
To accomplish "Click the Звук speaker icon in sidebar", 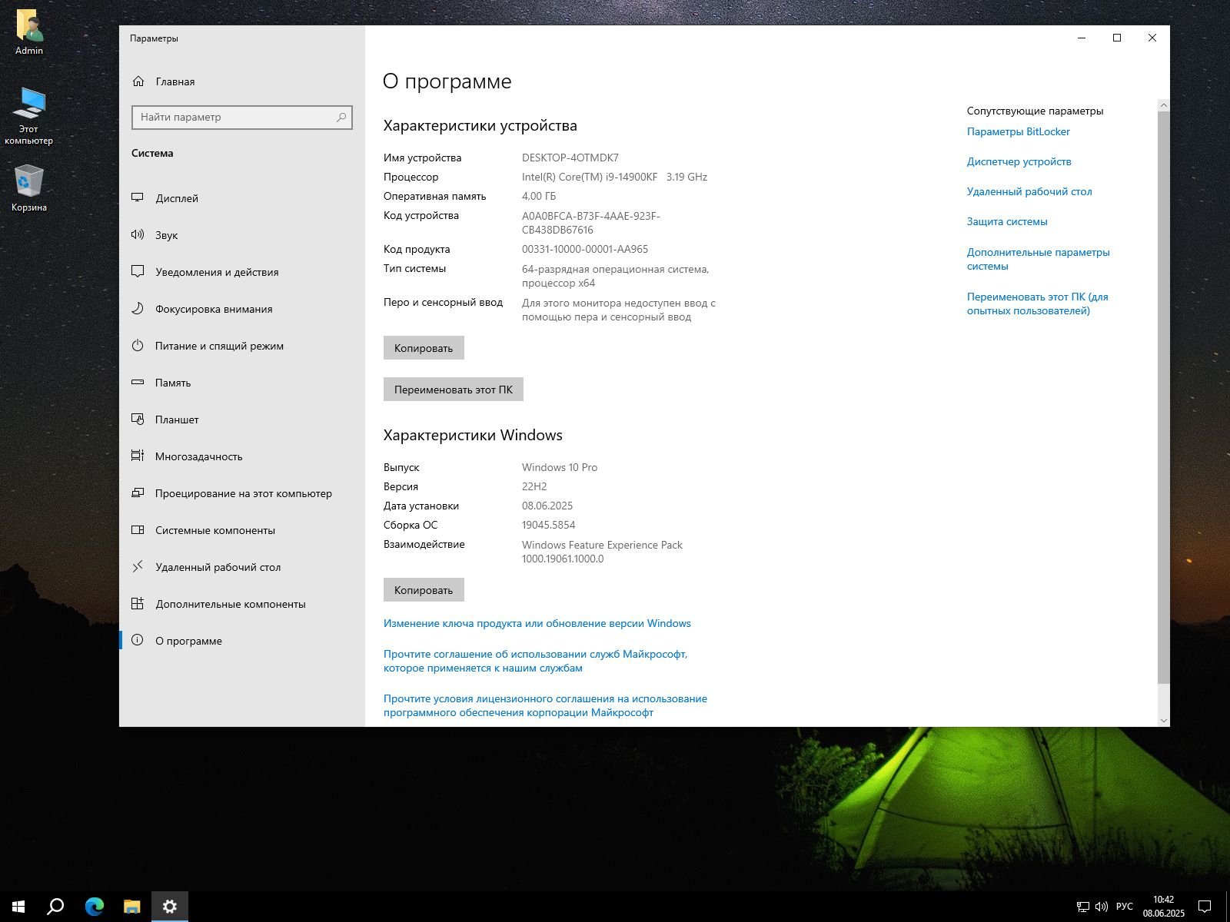I will pos(138,235).
